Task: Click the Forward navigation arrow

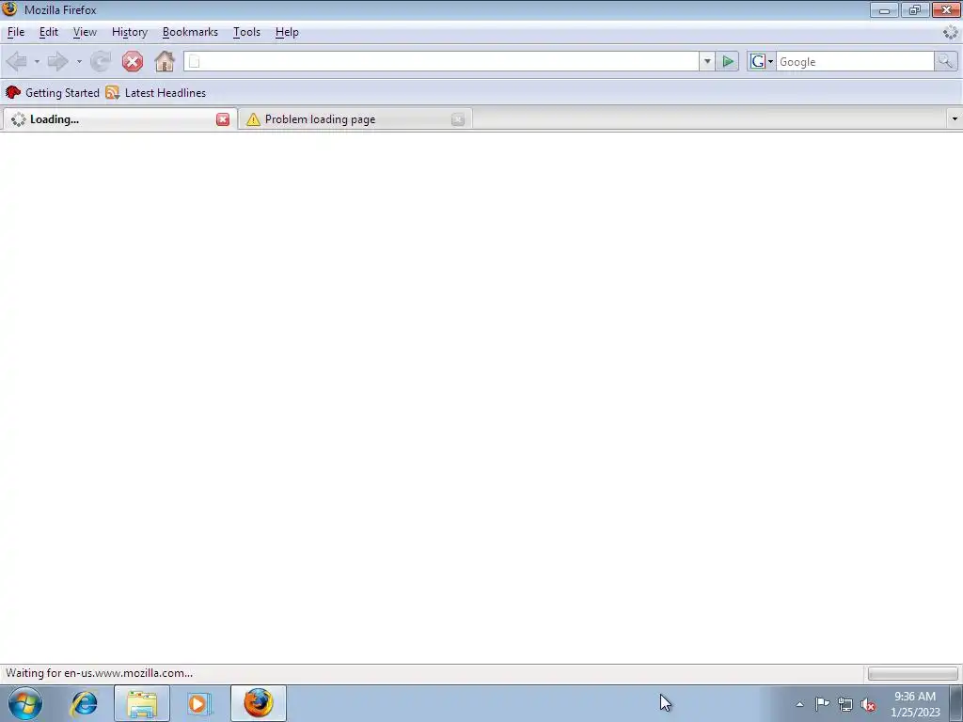Action: tap(57, 61)
